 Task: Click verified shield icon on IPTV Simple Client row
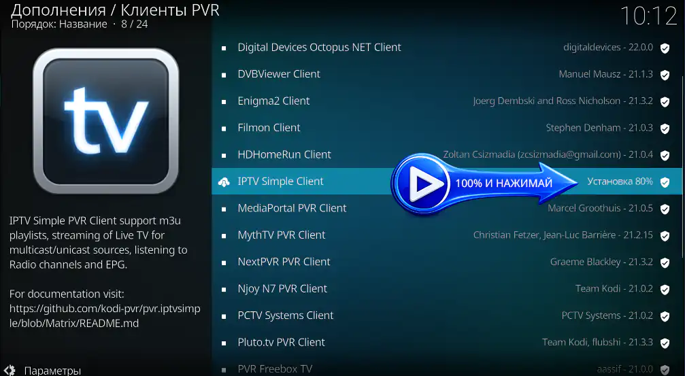click(x=665, y=182)
